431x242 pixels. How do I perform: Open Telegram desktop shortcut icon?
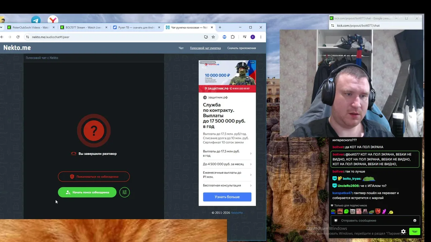pos(36,20)
